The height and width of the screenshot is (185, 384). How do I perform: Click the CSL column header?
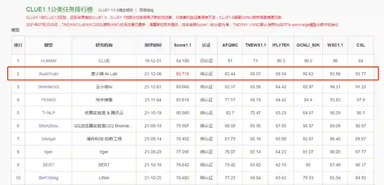click(361, 45)
